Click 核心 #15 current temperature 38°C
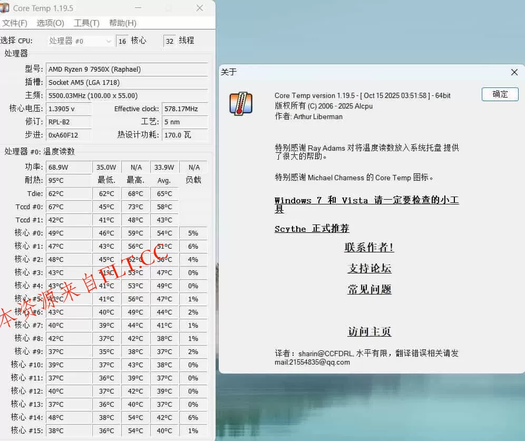This screenshot has height=441, width=525. click(x=69, y=430)
